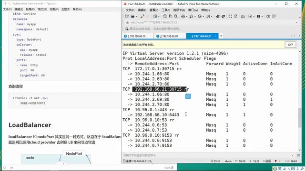The image size is (305, 171).
Task: Click Xshell address bar with ssh URL
Action: 211,22
